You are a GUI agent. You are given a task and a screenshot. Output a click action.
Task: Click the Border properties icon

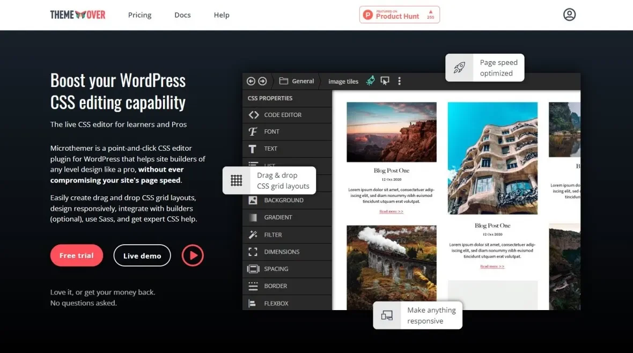point(253,286)
